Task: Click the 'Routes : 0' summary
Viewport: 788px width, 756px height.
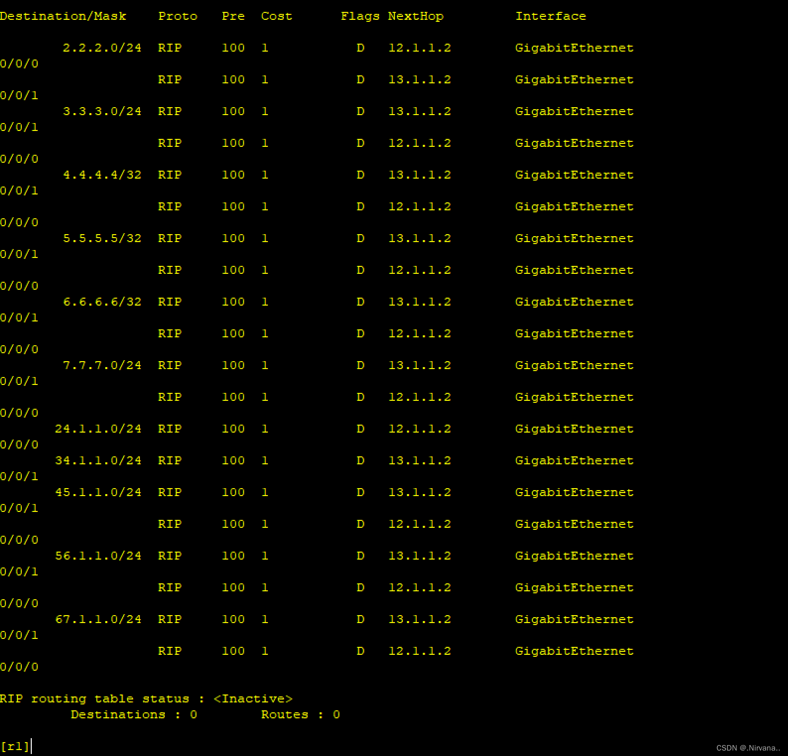Action: pos(301,715)
